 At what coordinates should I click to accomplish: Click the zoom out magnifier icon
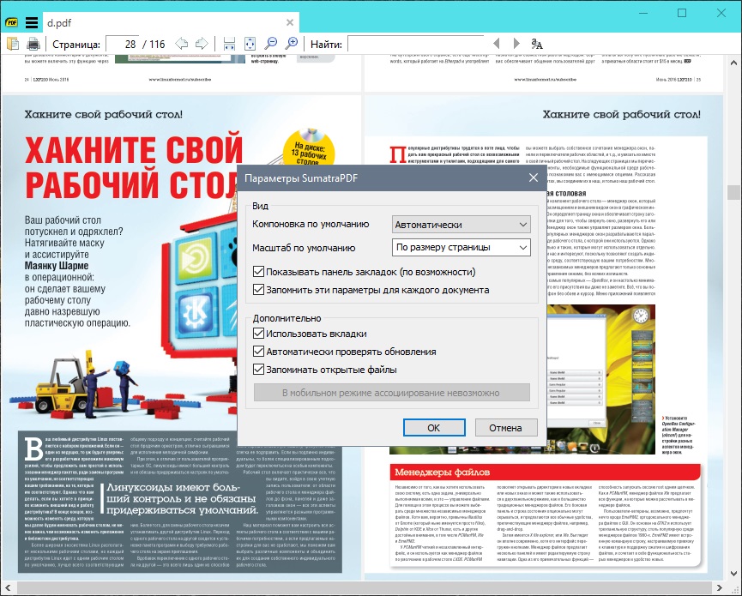[272, 44]
